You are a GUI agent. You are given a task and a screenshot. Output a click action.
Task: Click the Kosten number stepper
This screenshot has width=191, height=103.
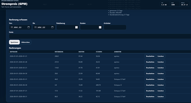[100, 27]
